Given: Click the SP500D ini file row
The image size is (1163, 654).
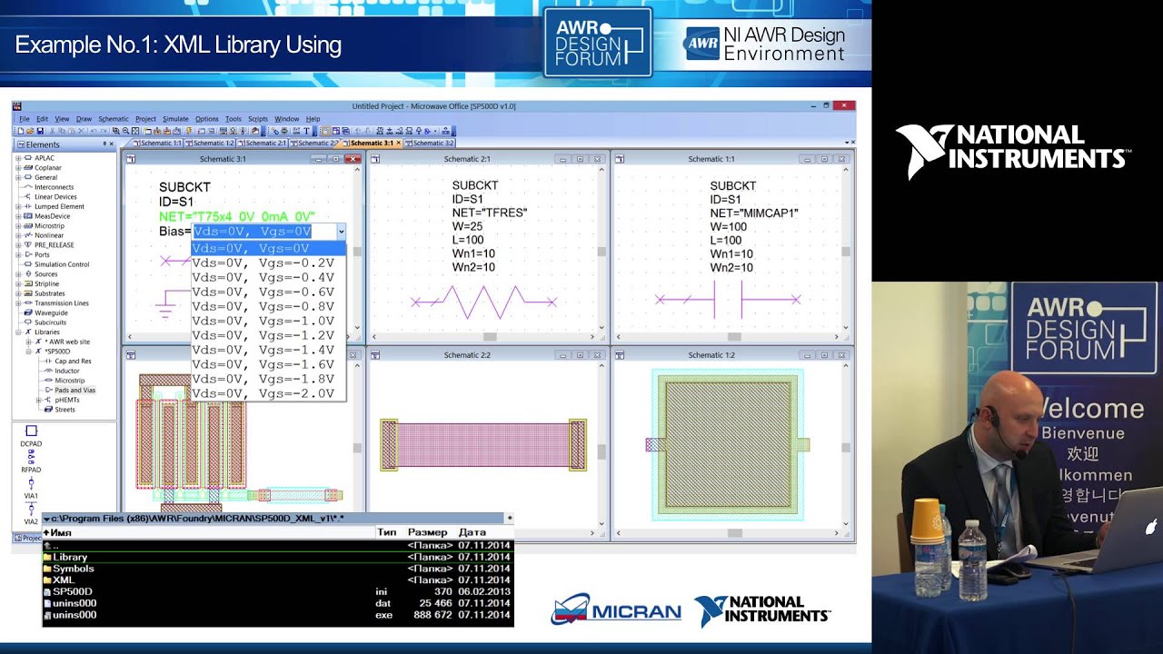Looking at the screenshot, I should point(277,591).
